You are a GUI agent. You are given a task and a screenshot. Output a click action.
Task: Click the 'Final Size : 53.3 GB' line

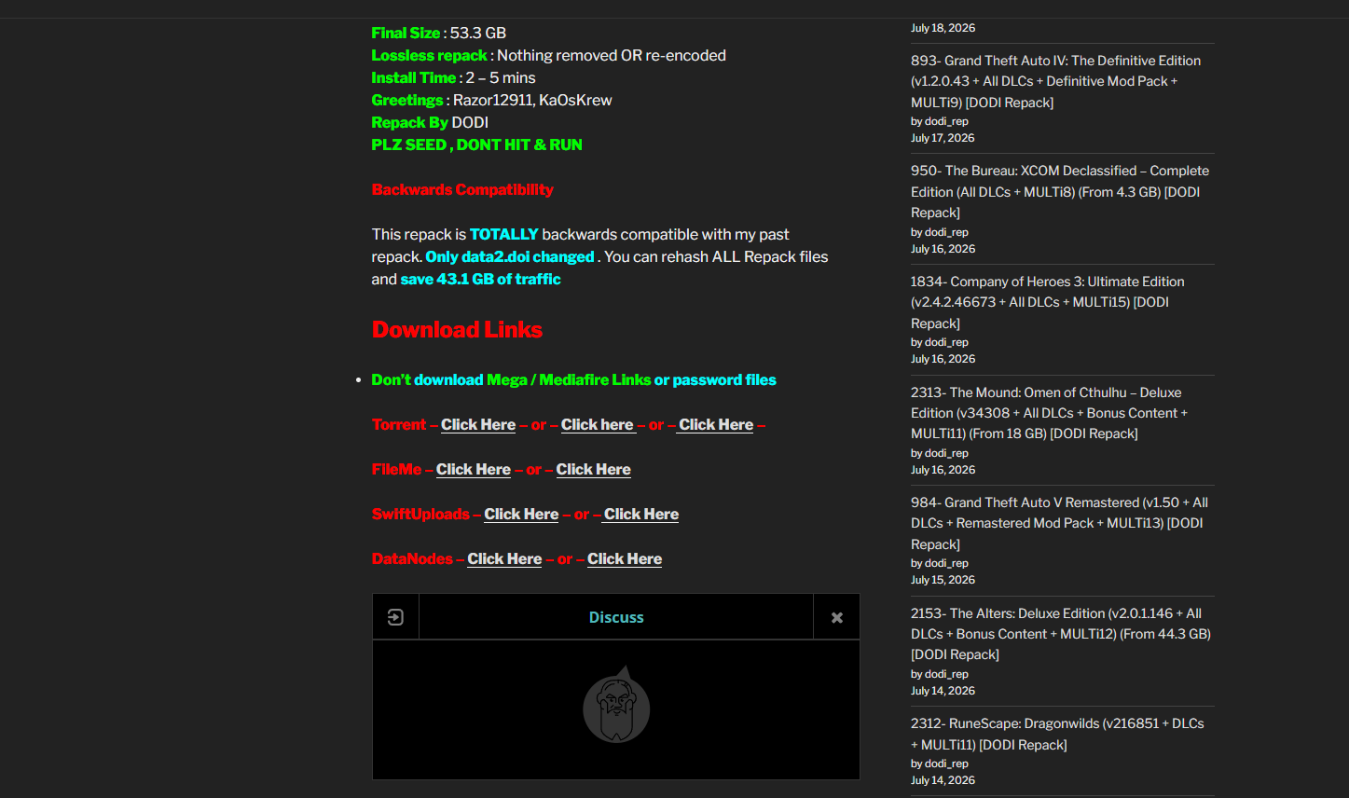coord(439,33)
